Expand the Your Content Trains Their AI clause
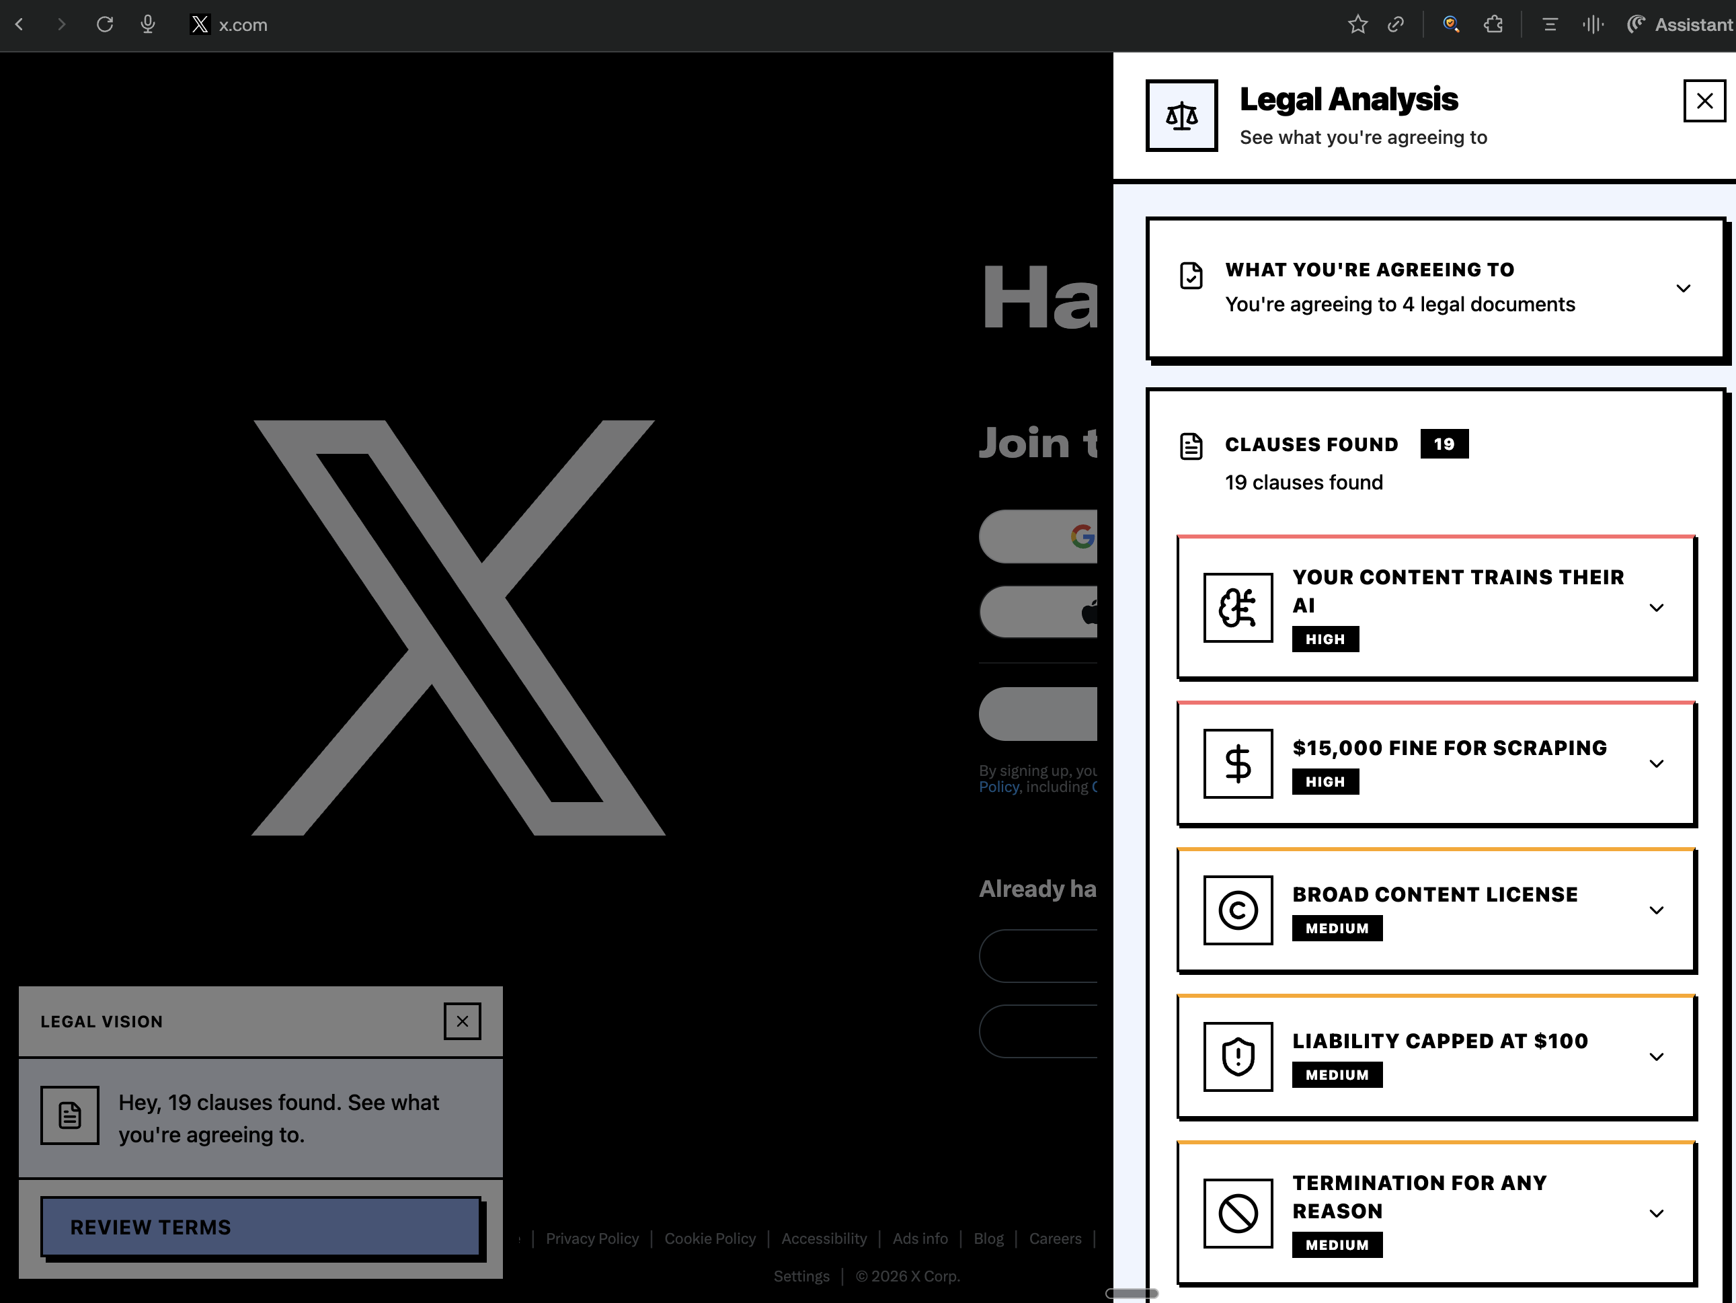 pyautogui.click(x=1656, y=608)
